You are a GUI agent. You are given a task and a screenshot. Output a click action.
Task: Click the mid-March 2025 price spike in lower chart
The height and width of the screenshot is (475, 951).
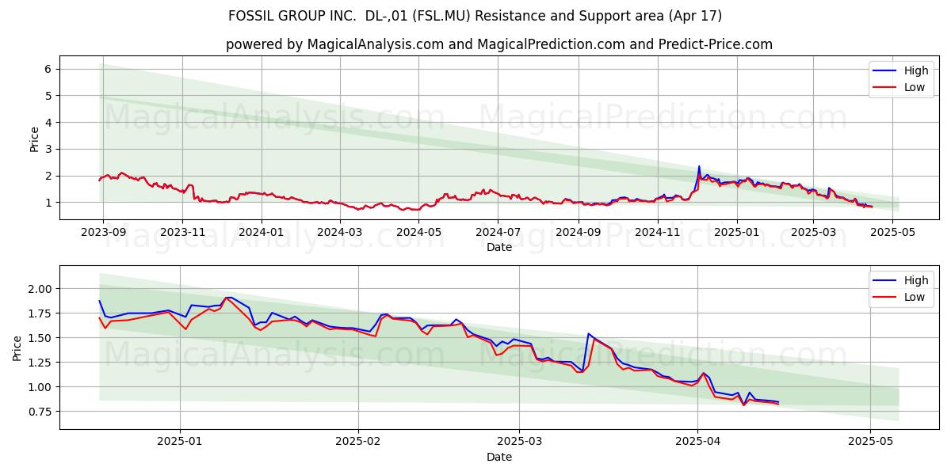pyautogui.click(x=588, y=334)
